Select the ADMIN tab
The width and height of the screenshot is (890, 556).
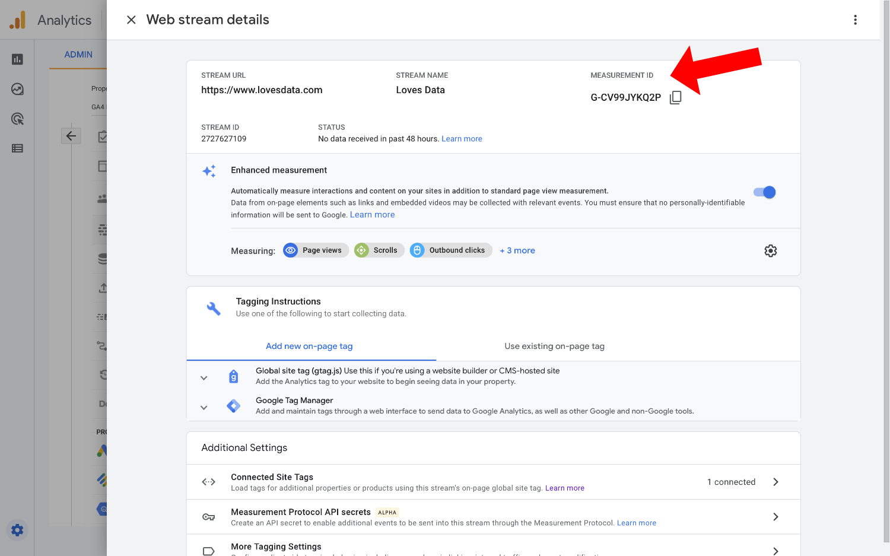78,54
